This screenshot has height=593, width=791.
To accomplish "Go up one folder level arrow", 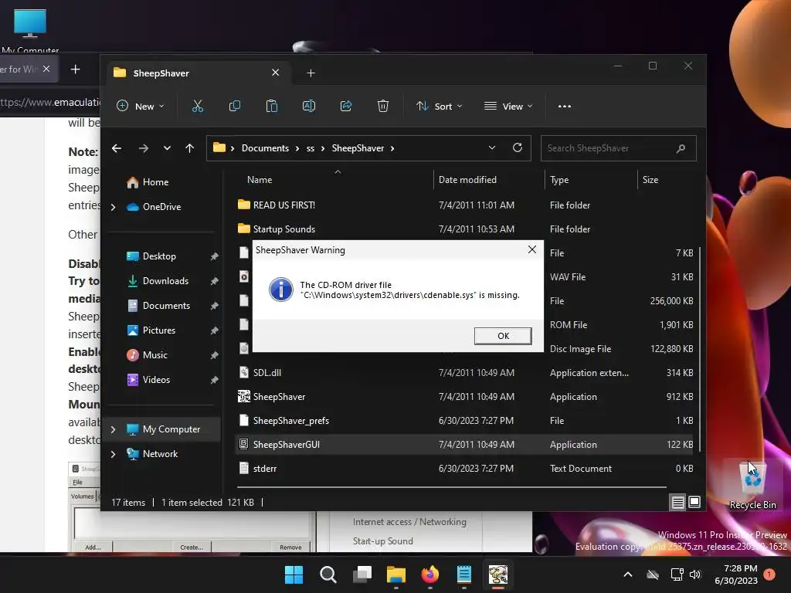I will (190, 148).
